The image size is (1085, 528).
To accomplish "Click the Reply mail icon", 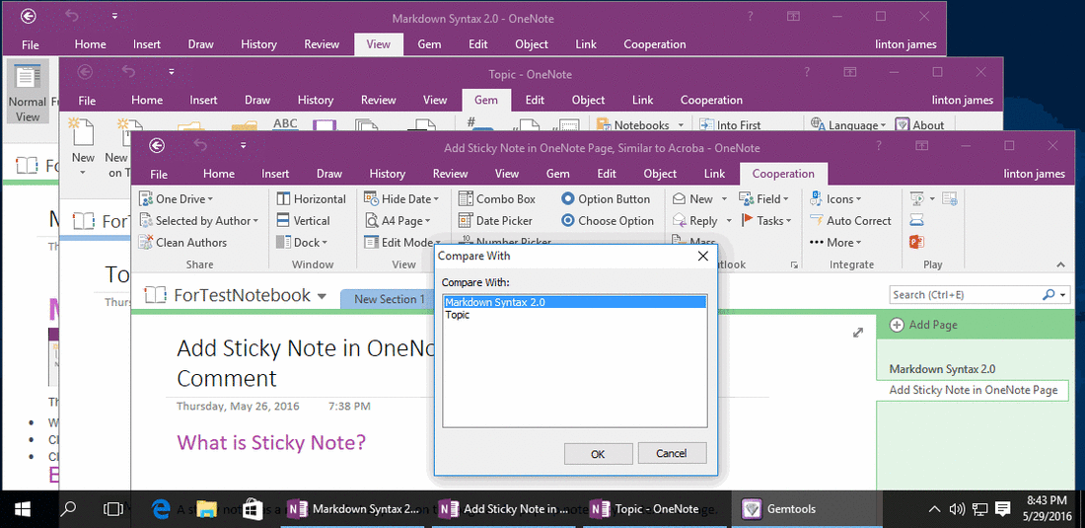I will point(679,221).
